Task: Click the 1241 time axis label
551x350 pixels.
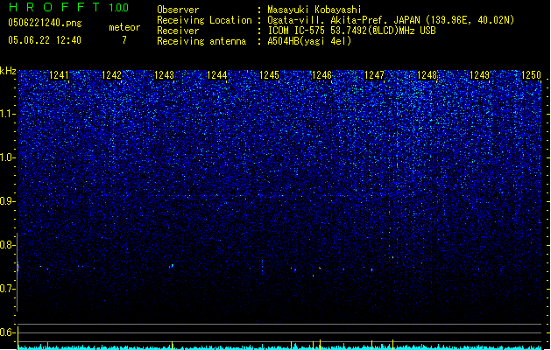Action: coord(59,75)
